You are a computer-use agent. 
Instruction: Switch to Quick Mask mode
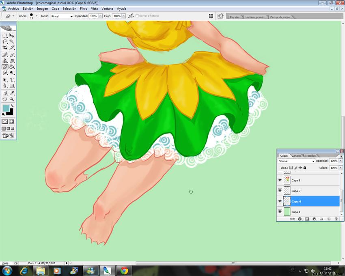coord(11,121)
